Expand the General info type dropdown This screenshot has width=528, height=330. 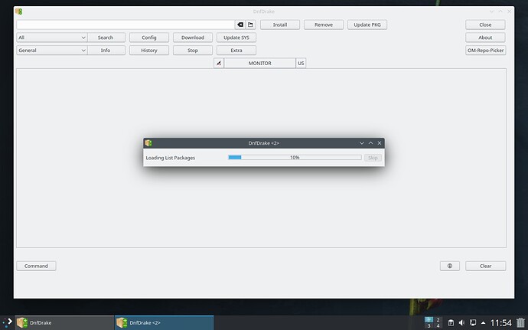click(52, 51)
